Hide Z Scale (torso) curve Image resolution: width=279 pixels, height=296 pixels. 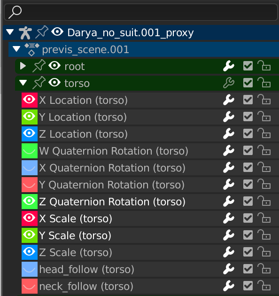30,252
